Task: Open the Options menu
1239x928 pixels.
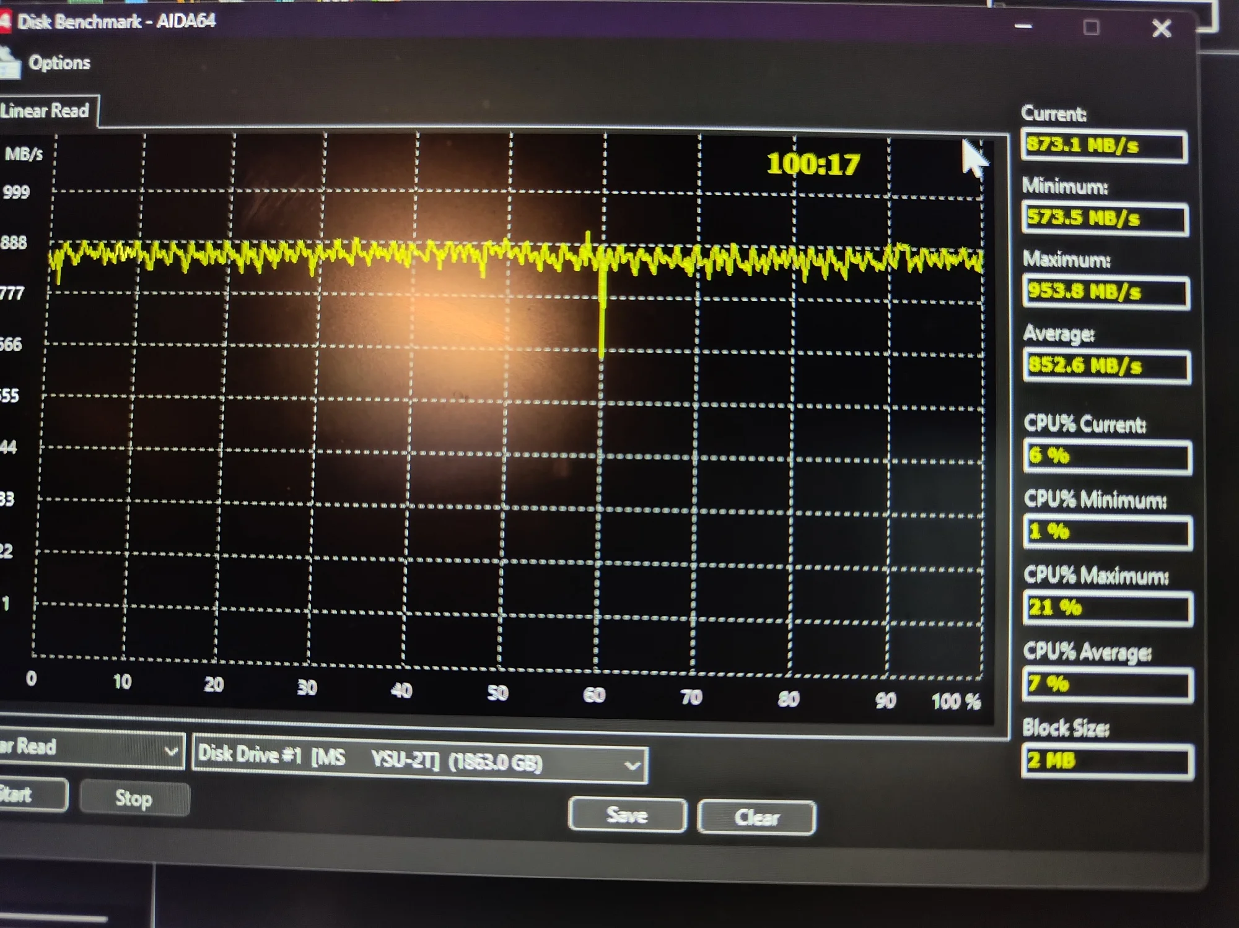Action: tap(59, 63)
